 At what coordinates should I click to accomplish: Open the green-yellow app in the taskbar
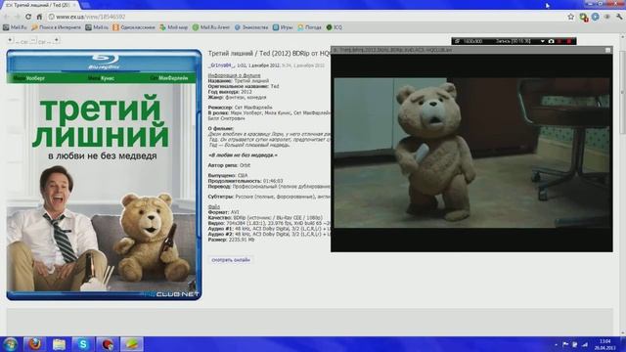[132, 344]
